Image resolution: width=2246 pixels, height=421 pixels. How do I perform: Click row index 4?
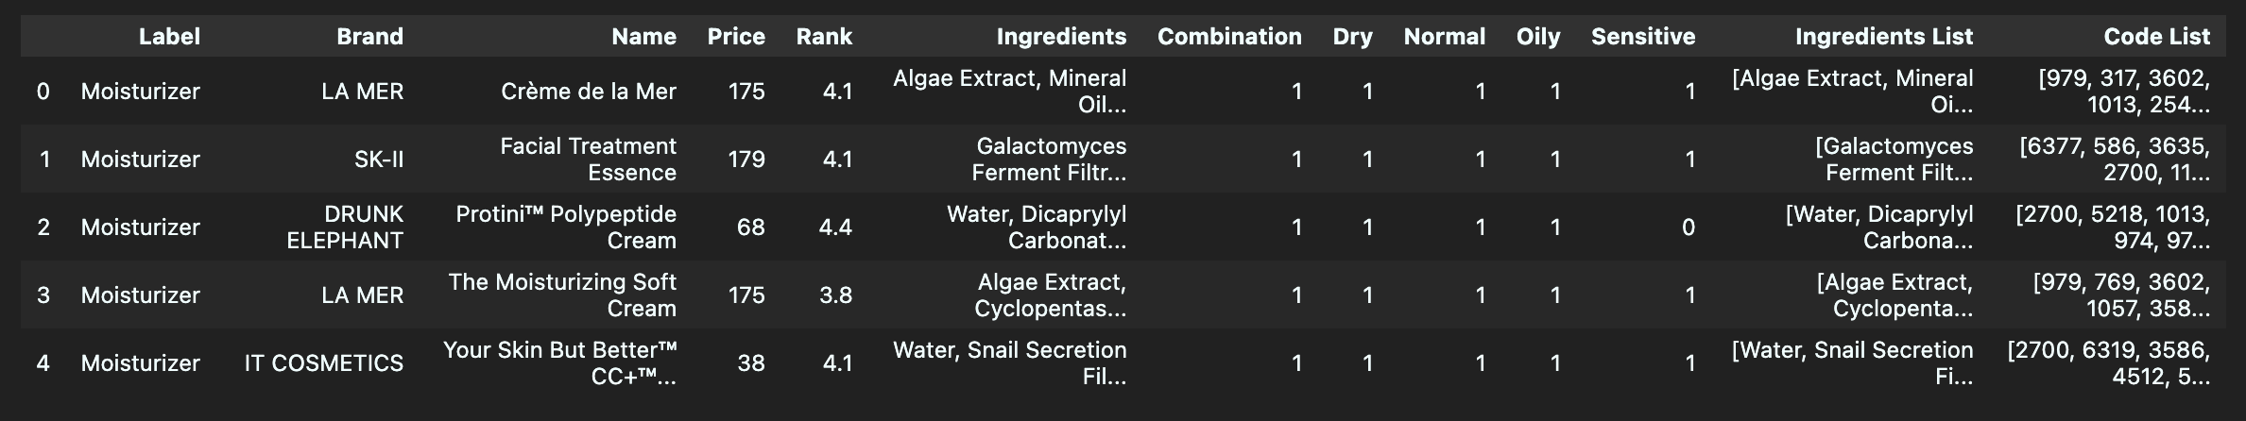(x=43, y=363)
